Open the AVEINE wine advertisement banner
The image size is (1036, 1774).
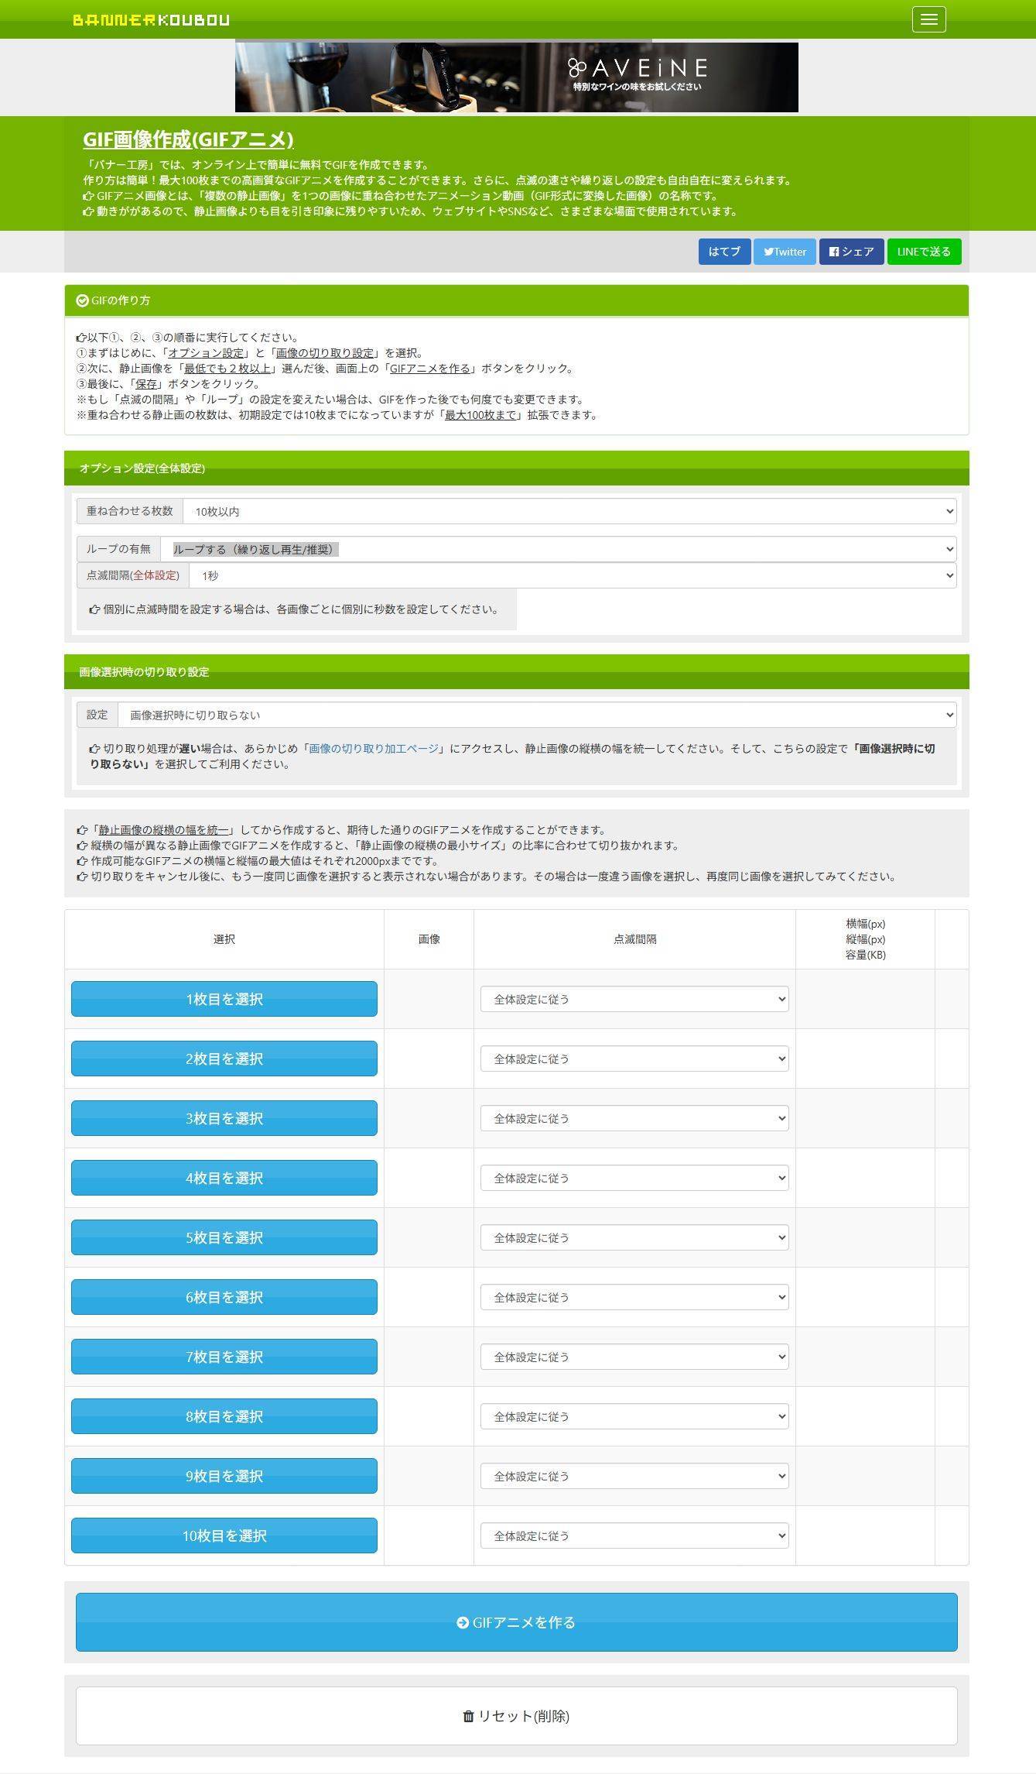pos(516,77)
